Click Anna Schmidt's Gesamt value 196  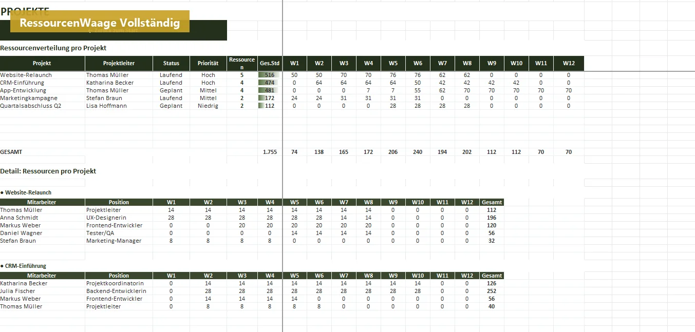point(492,218)
